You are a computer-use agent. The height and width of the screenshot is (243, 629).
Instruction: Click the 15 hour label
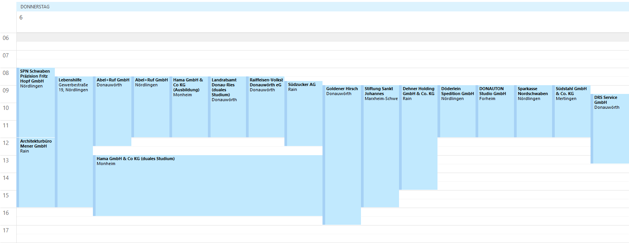(6, 195)
